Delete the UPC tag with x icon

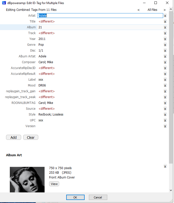(x=165, y=120)
